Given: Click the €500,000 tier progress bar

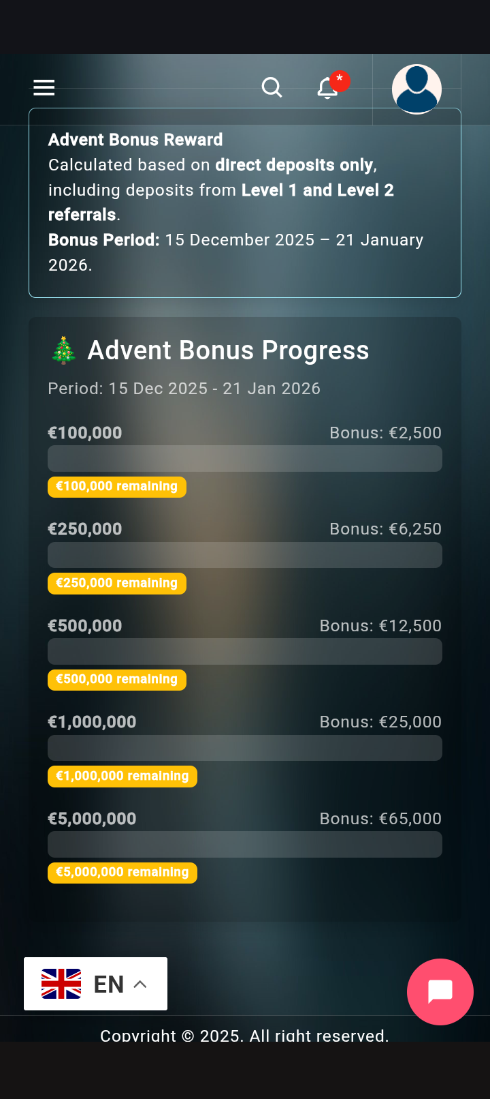Looking at the screenshot, I should tap(245, 651).
